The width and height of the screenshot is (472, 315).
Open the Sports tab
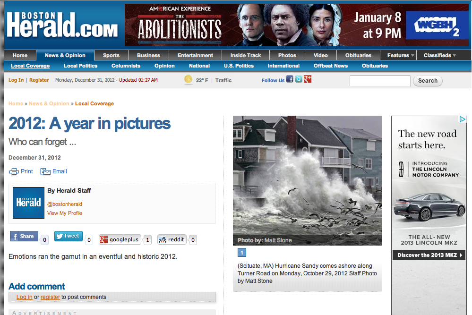111,55
